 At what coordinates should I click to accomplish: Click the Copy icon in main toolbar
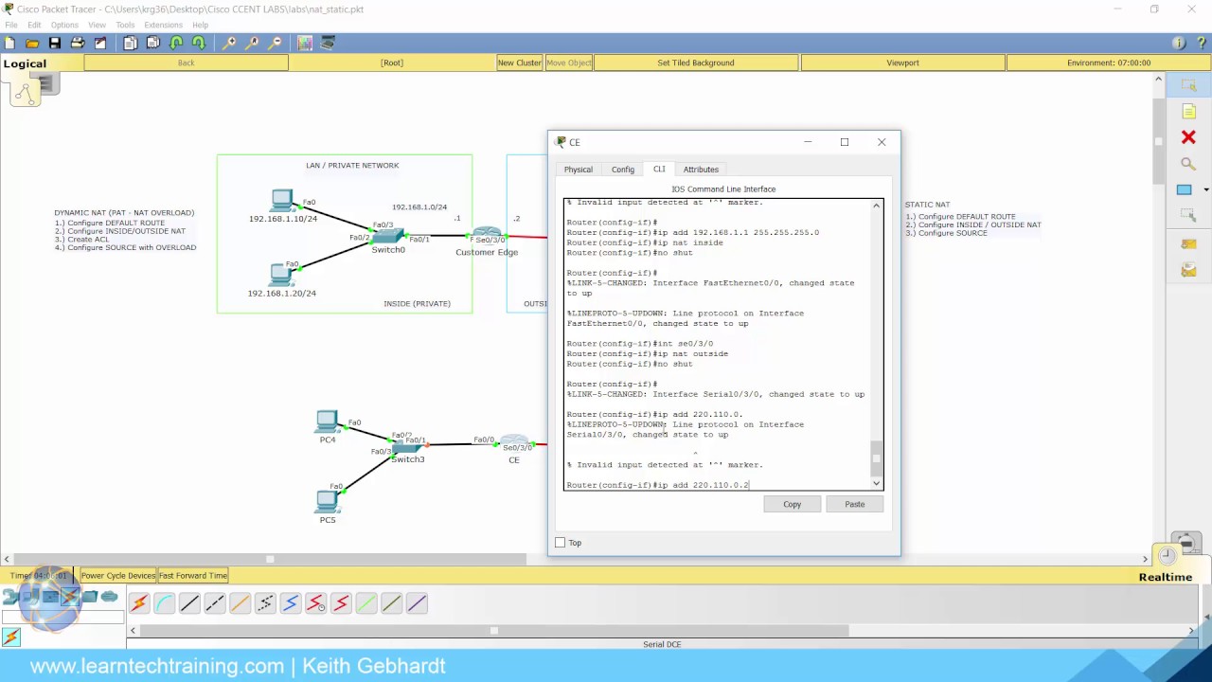pyautogui.click(x=131, y=43)
